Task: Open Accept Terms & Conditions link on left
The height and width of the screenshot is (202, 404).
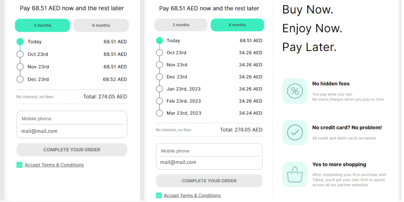Action: coord(54,165)
